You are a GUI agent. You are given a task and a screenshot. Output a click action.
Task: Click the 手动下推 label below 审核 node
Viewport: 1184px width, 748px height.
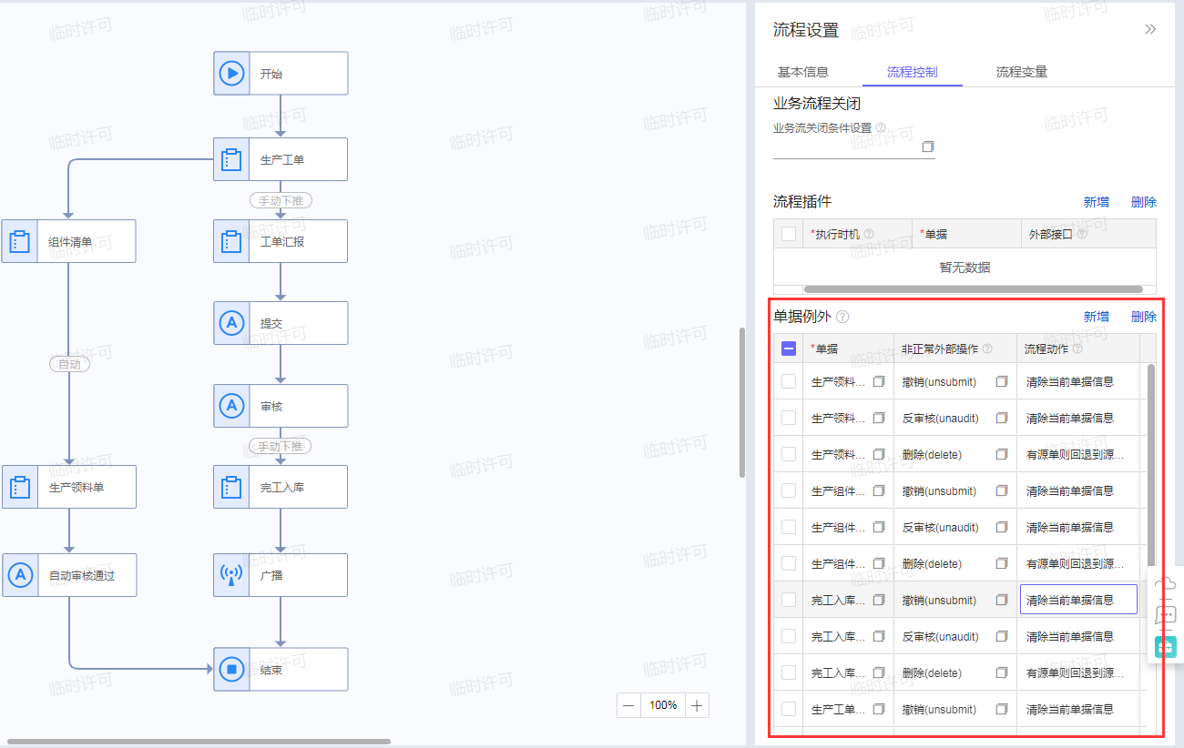[281, 446]
